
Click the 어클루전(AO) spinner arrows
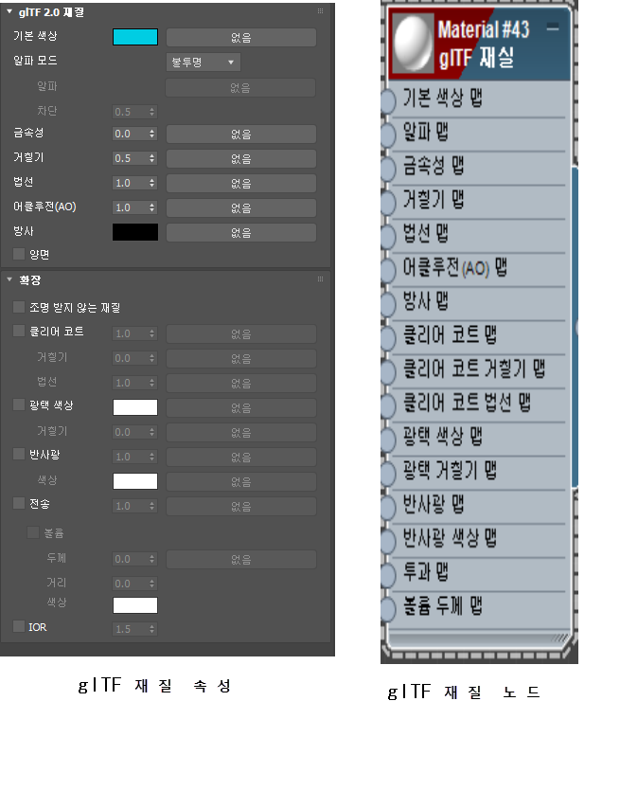tap(151, 207)
